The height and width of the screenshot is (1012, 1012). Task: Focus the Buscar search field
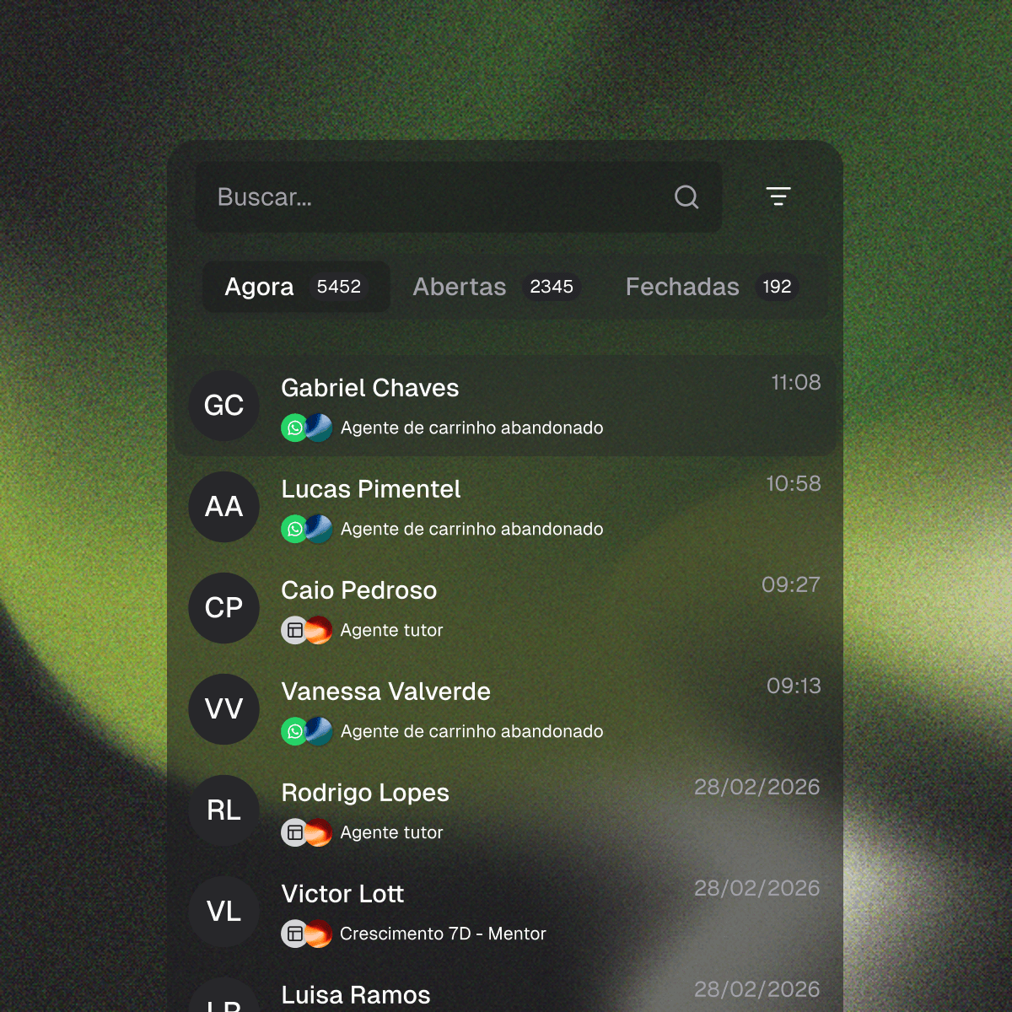pyautogui.click(x=459, y=197)
